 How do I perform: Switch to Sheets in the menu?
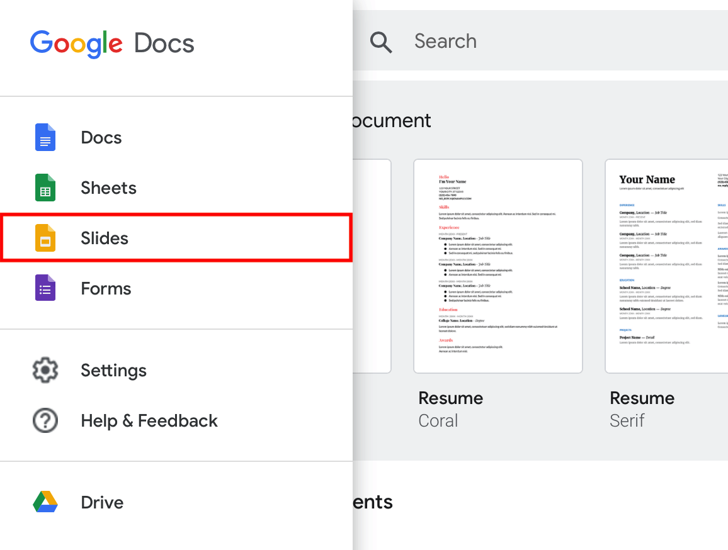(176, 188)
